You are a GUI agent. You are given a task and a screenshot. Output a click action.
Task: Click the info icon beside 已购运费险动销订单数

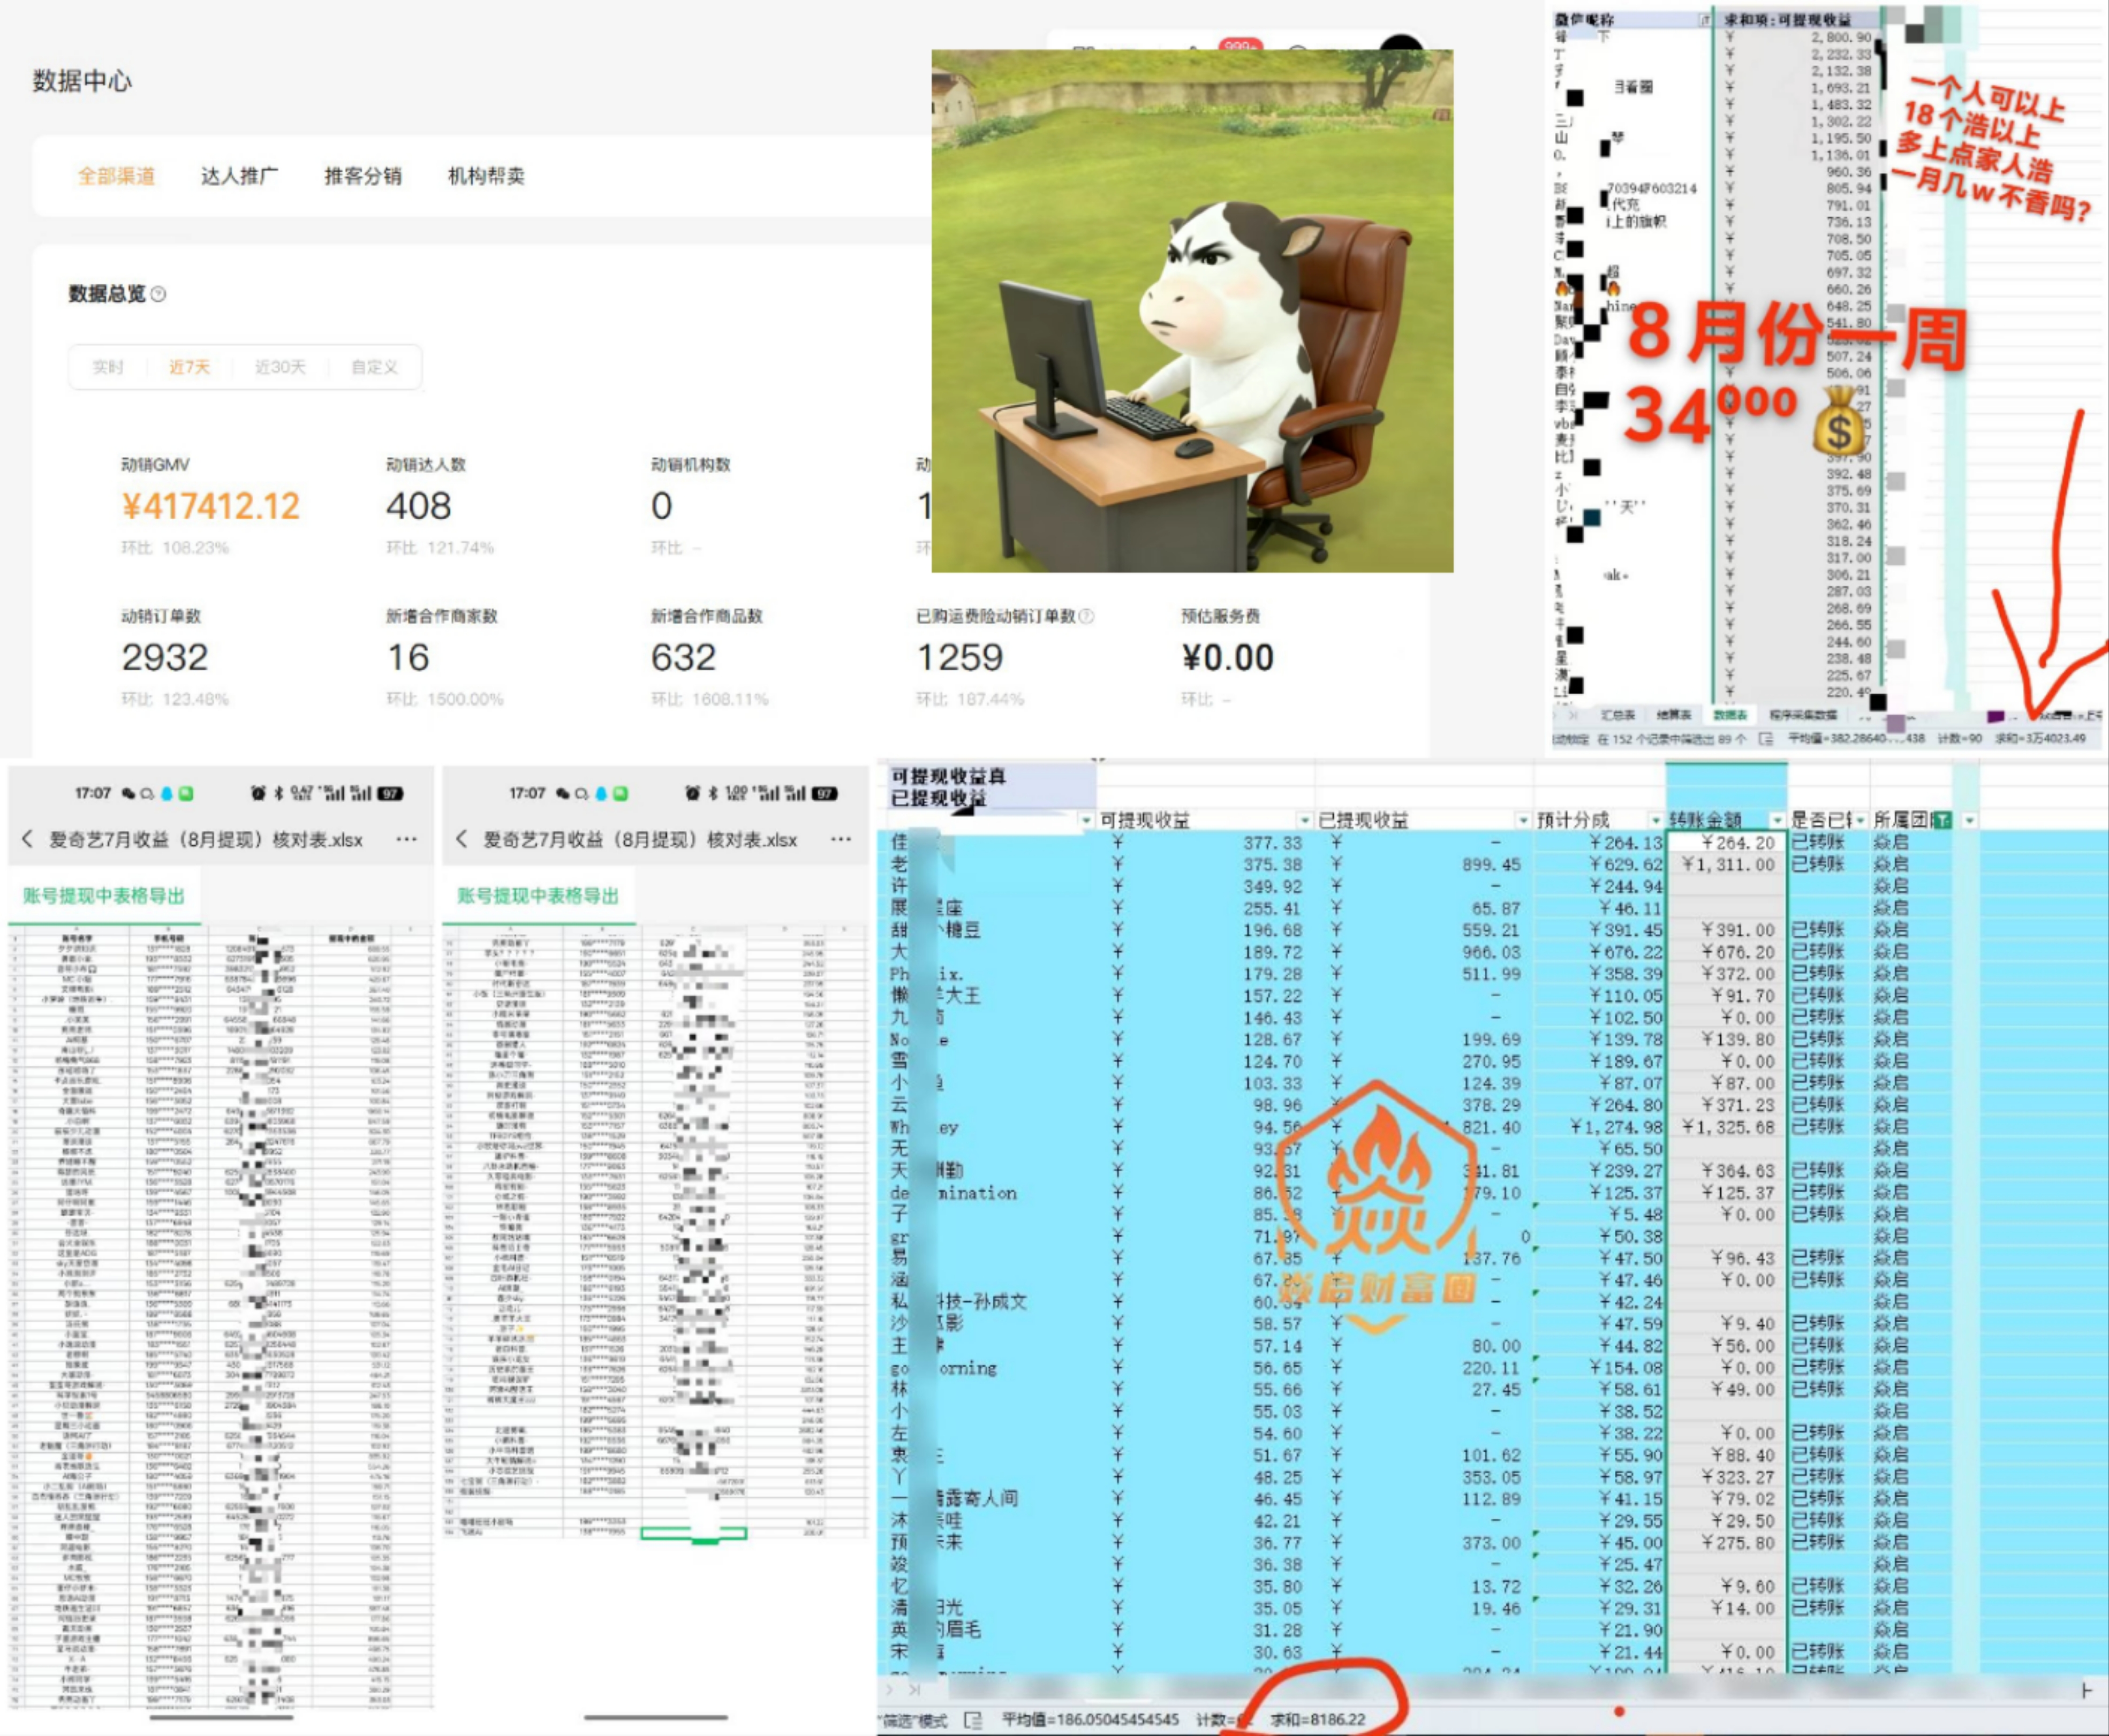(1086, 616)
